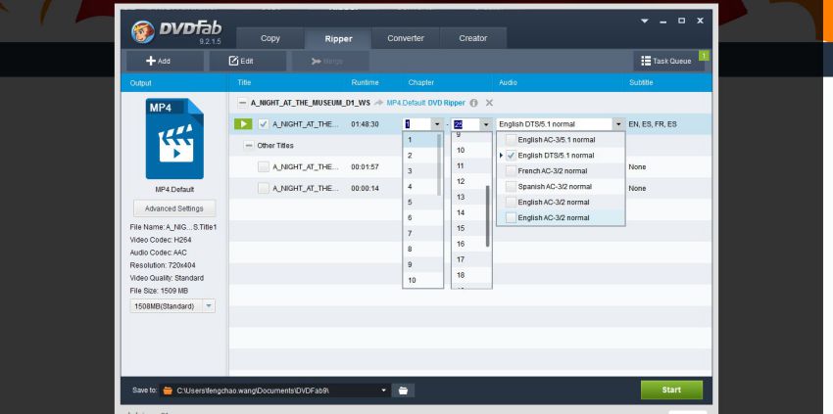Click the Audio column header
This screenshot has width=833, height=414.
(x=508, y=83)
